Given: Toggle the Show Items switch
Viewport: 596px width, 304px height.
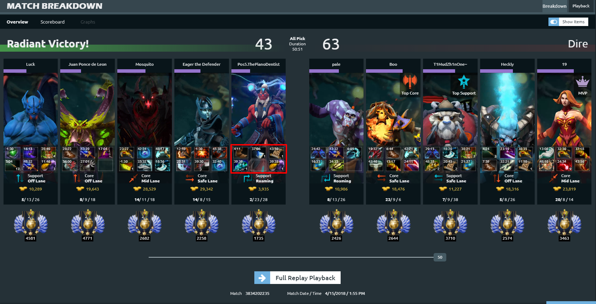Looking at the screenshot, I should pos(554,22).
